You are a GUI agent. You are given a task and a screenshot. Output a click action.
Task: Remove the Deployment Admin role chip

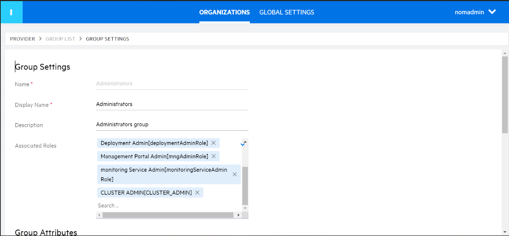tap(213, 143)
